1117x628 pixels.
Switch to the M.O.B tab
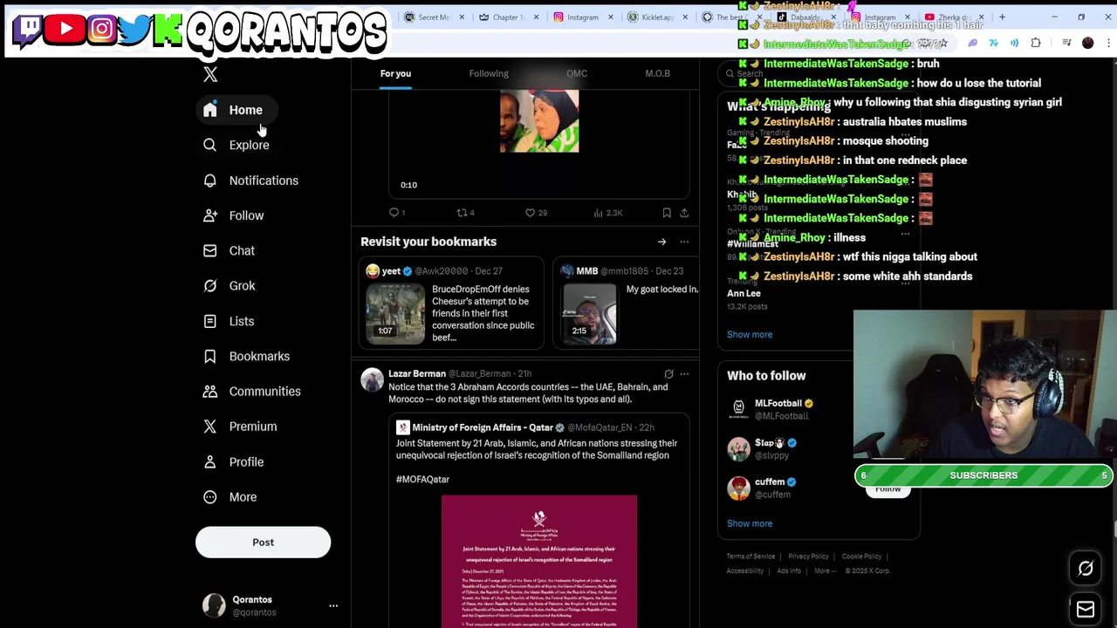click(x=658, y=73)
